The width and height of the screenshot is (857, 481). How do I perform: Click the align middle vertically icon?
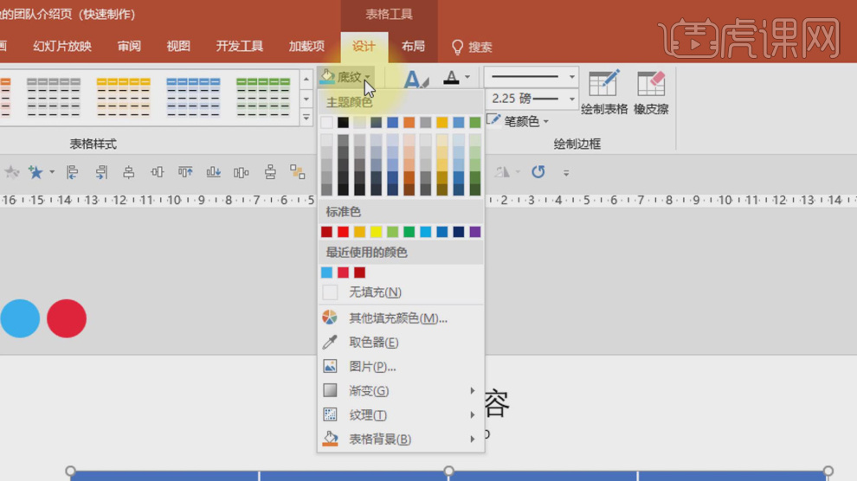pos(158,172)
